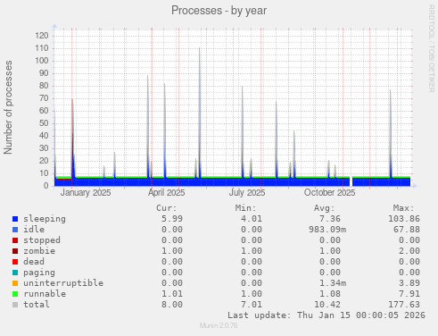This screenshot has height=336, width=438.
Task: Click the runnable legend color swatch
Action: click(x=15, y=294)
